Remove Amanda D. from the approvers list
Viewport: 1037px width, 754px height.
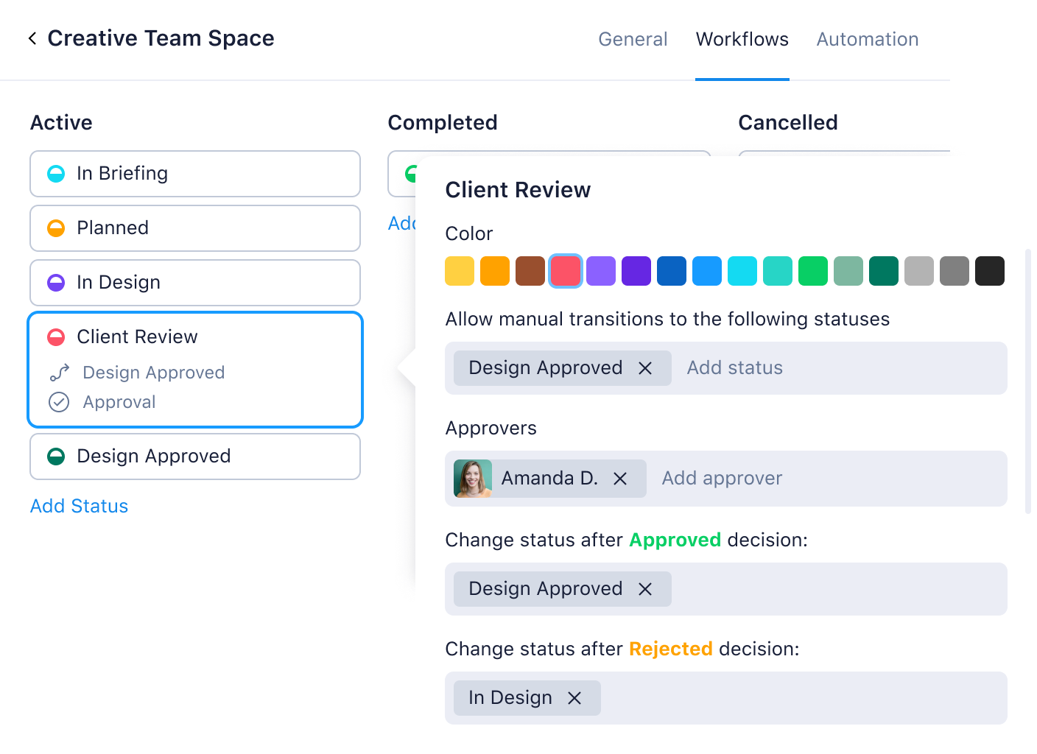tap(621, 478)
